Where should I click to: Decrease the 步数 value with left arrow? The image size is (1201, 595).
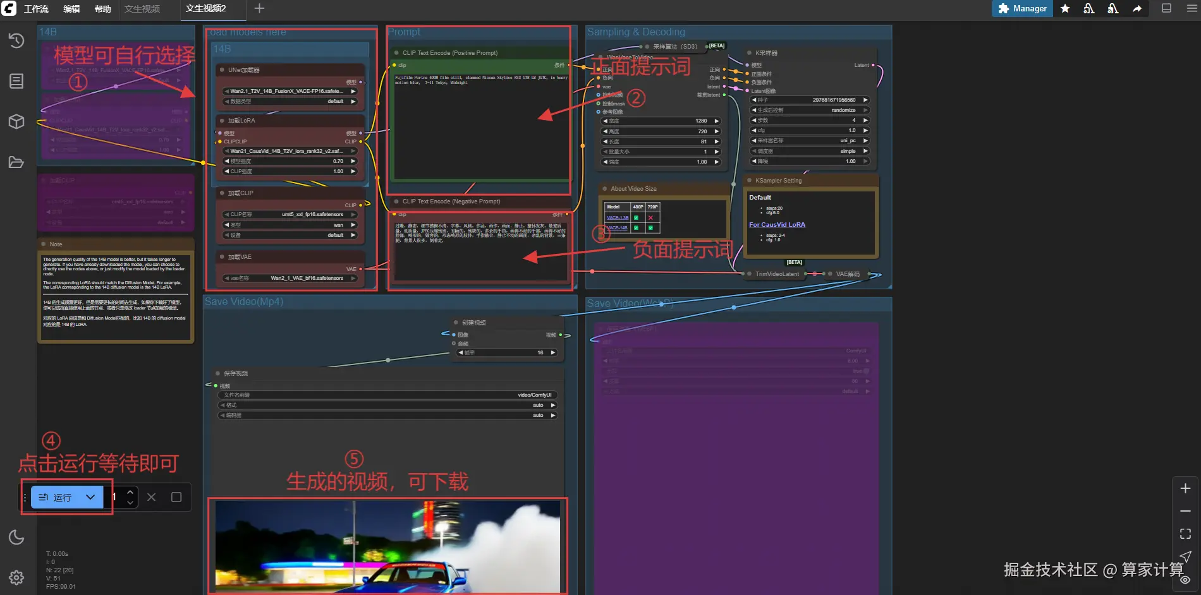(753, 120)
